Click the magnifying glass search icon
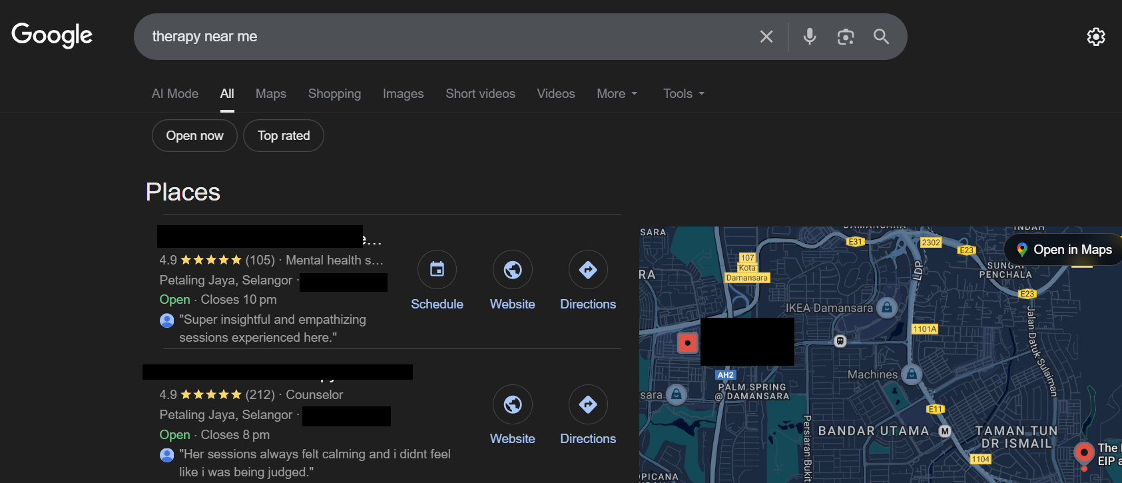This screenshot has height=483, width=1122. tap(881, 37)
